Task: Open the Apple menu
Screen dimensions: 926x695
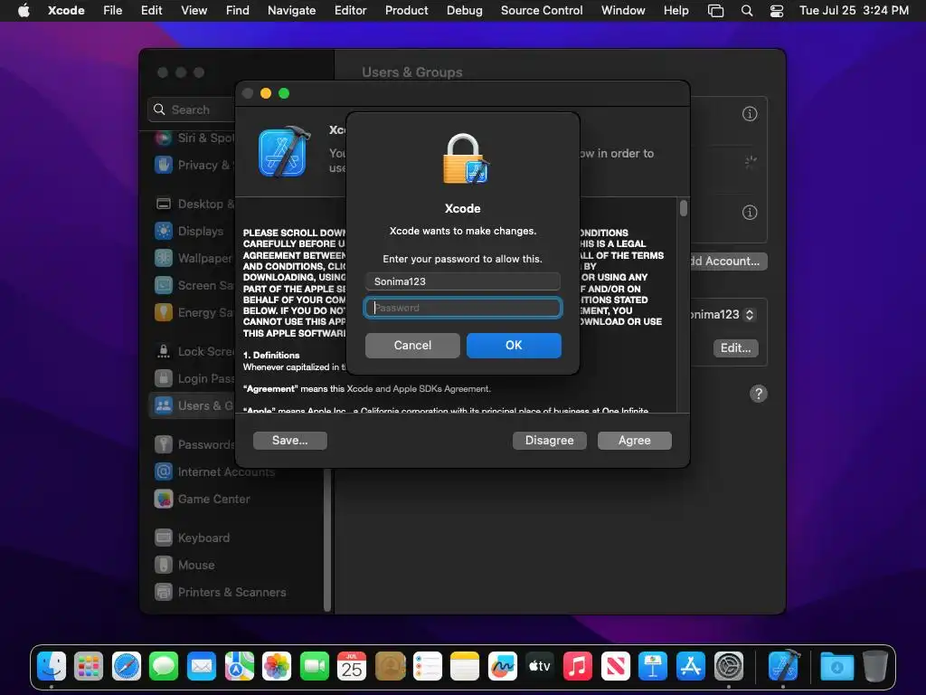Action: click(24, 11)
